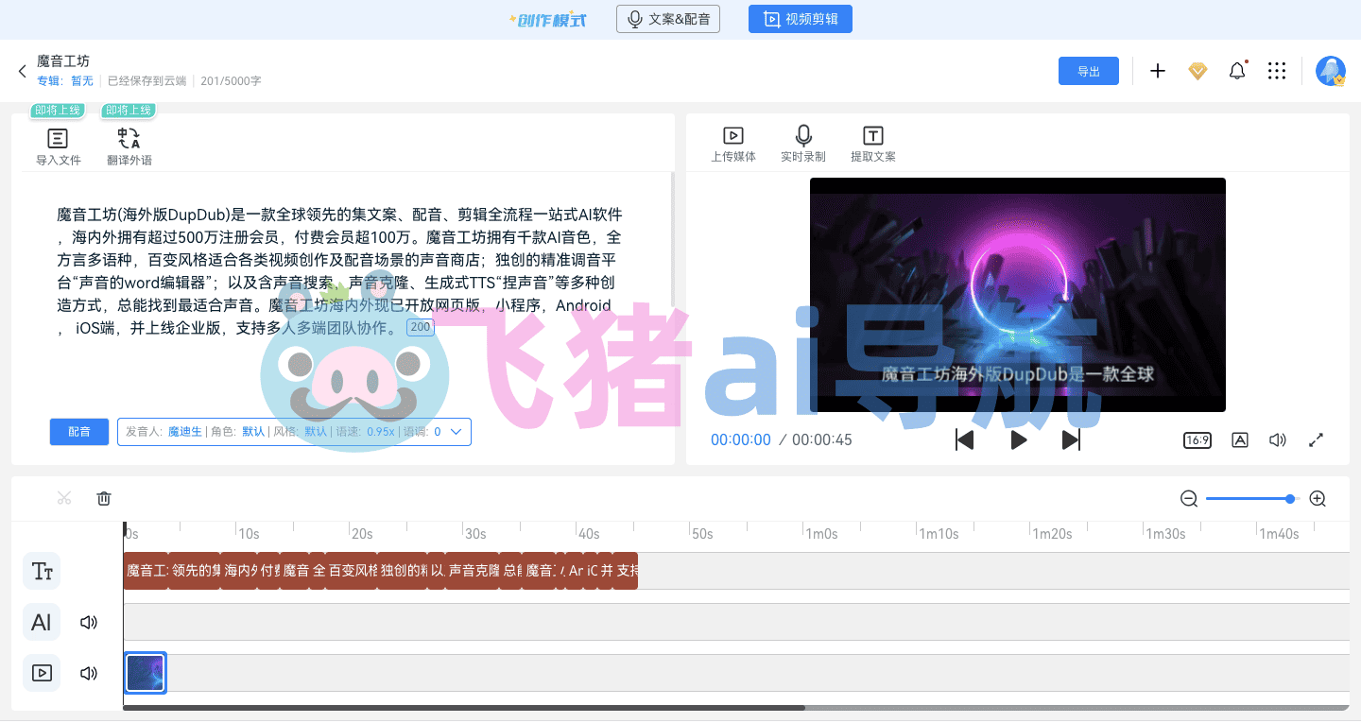The width and height of the screenshot is (1361, 723).
Task: Toggle preview volume speaker icon
Action: pos(1278,439)
